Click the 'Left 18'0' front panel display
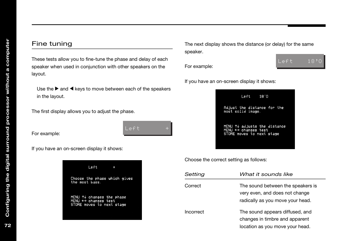The height and width of the screenshot is (241, 341). pos(300,62)
